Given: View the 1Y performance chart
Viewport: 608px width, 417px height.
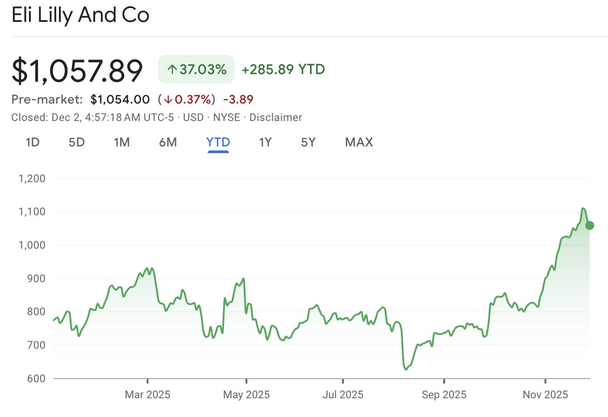Looking at the screenshot, I should [x=265, y=142].
